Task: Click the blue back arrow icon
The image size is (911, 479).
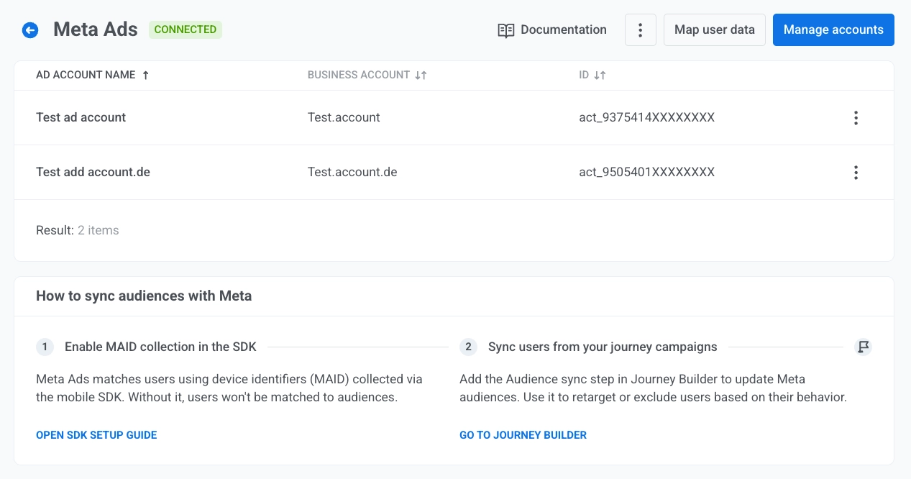Action: pos(29,30)
